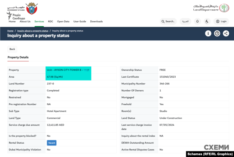Open the Services menu
This screenshot has width=234, height=157.
[x=39, y=21]
